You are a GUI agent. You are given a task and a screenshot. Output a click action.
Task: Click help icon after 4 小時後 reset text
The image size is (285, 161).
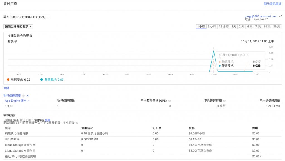click(77, 123)
